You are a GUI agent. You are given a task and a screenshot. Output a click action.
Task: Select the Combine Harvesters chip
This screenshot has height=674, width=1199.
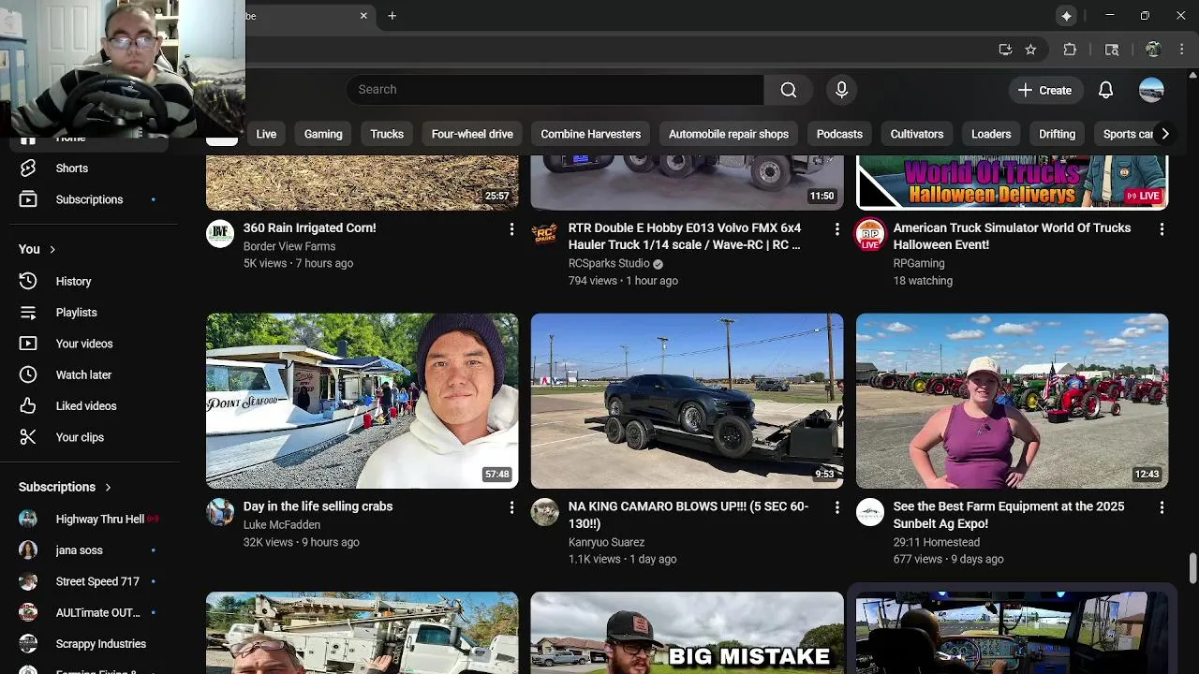click(591, 134)
